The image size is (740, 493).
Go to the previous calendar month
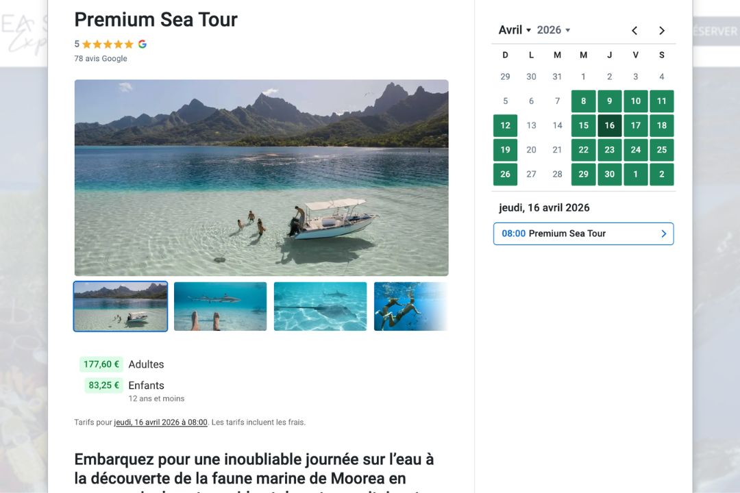634,30
